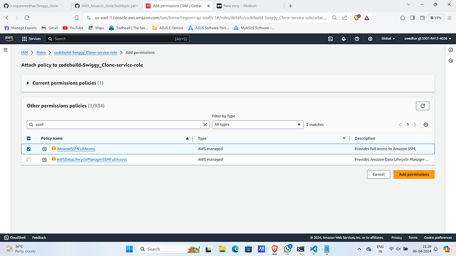Open the Global region dropdown
The height and width of the screenshot is (256, 456).
(388, 39)
